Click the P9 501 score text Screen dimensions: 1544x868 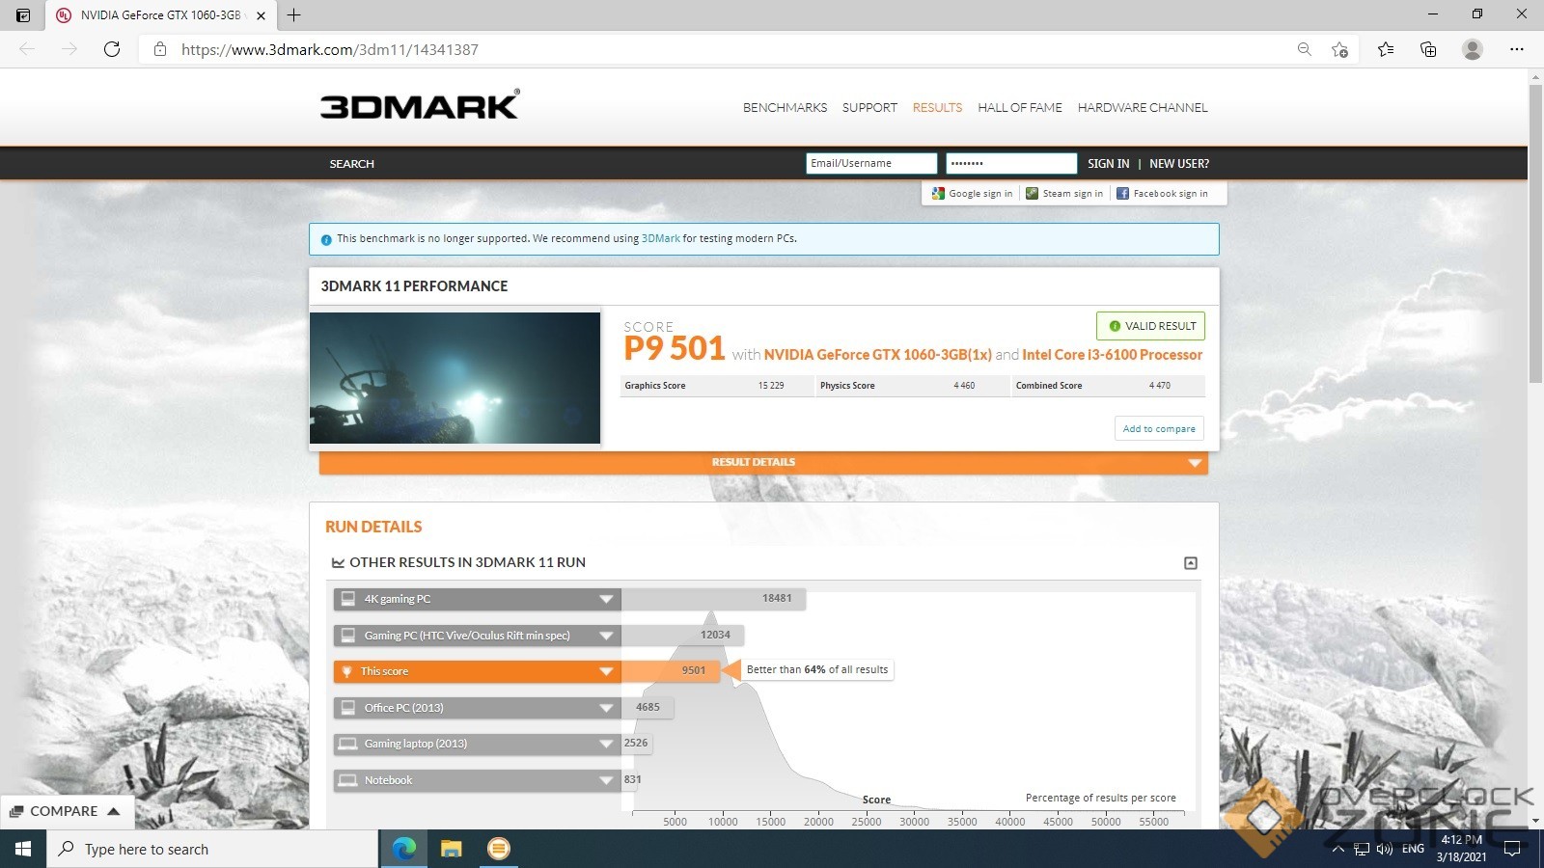pyautogui.click(x=675, y=348)
